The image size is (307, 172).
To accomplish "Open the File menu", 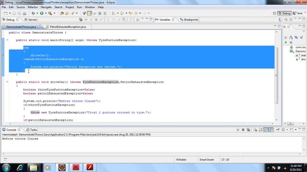I will pos(4,7).
